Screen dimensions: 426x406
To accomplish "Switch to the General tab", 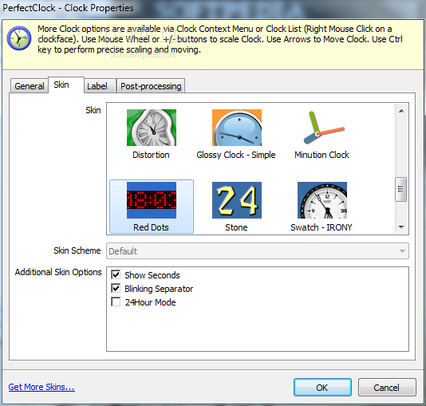I will tap(29, 86).
